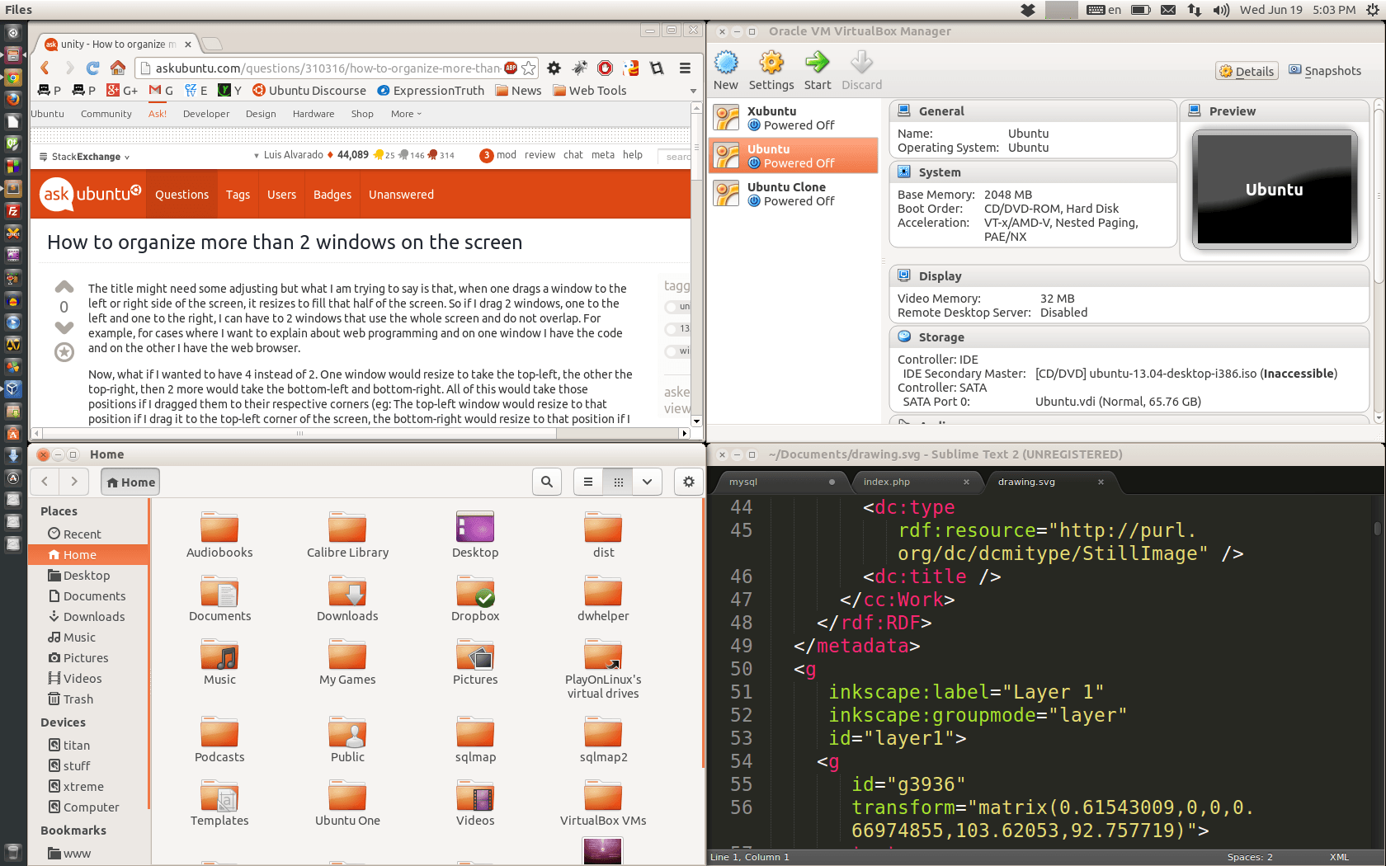The height and width of the screenshot is (866, 1386).
Task: Go back in the Chrome browser
Action: pyautogui.click(x=45, y=68)
